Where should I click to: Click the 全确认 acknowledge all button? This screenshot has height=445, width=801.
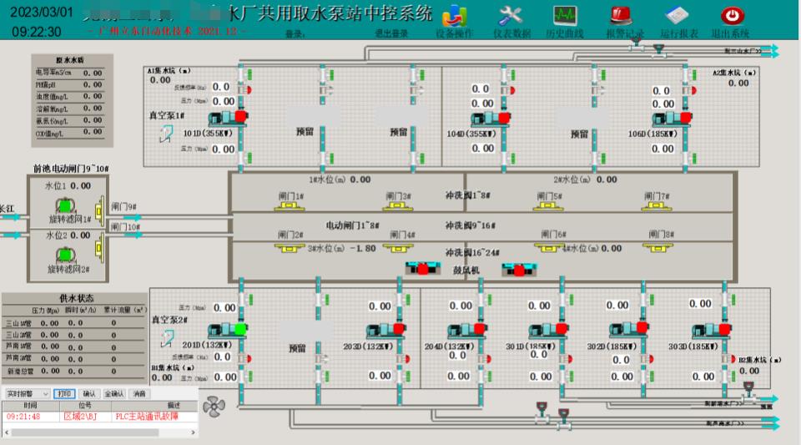[114, 394]
